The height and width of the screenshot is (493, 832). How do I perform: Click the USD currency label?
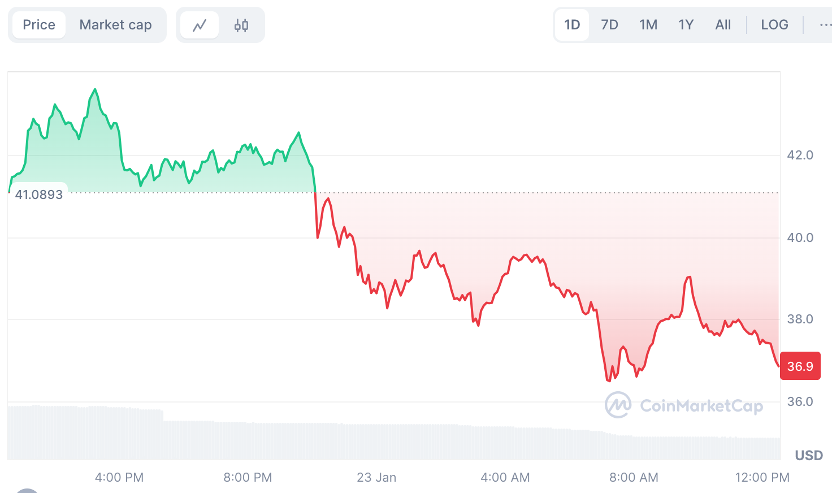coord(809,456)
